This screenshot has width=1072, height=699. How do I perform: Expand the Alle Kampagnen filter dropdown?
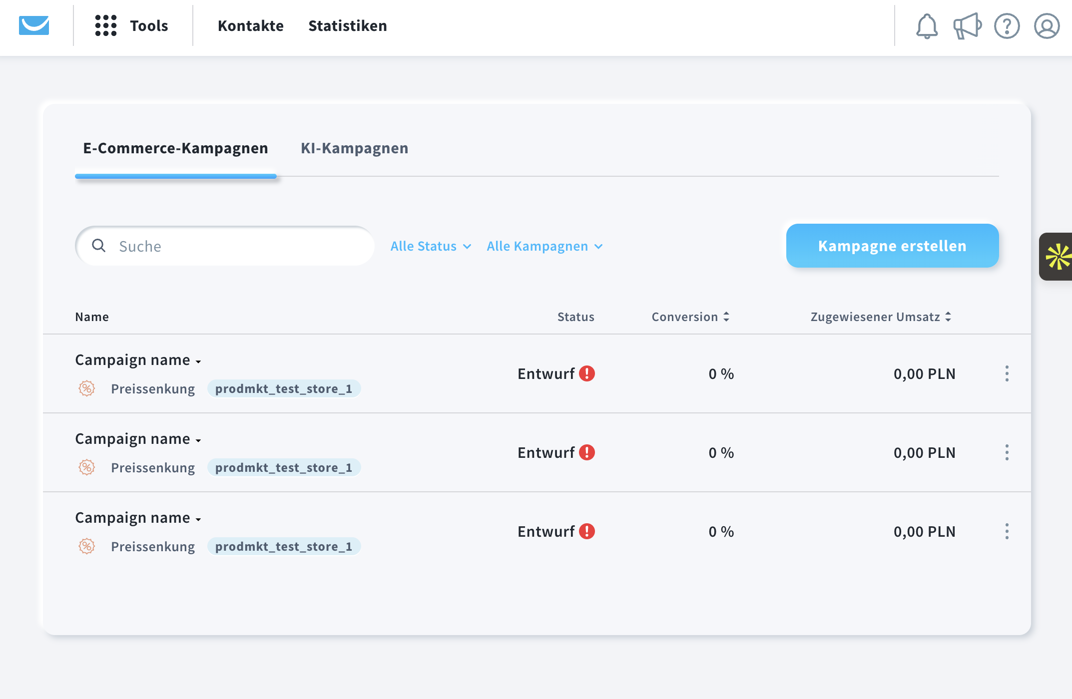point(544,246)
